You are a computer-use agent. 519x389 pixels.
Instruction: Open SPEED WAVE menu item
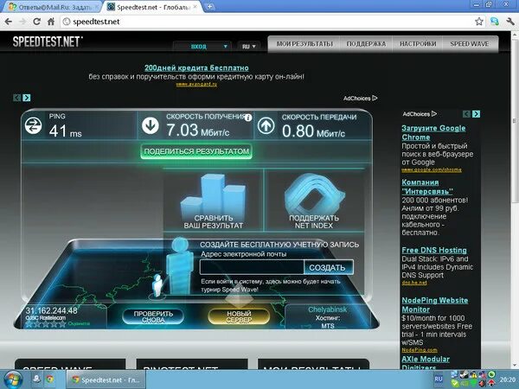tap(470, 44)
